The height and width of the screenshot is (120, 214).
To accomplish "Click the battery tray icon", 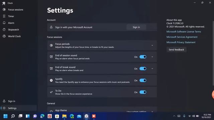I will click(198, 116).
